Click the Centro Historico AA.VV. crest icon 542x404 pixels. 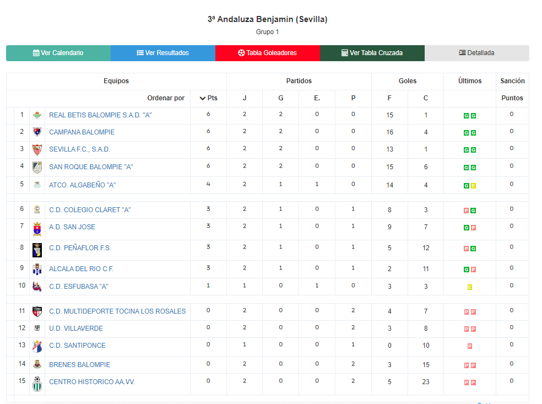37,384
